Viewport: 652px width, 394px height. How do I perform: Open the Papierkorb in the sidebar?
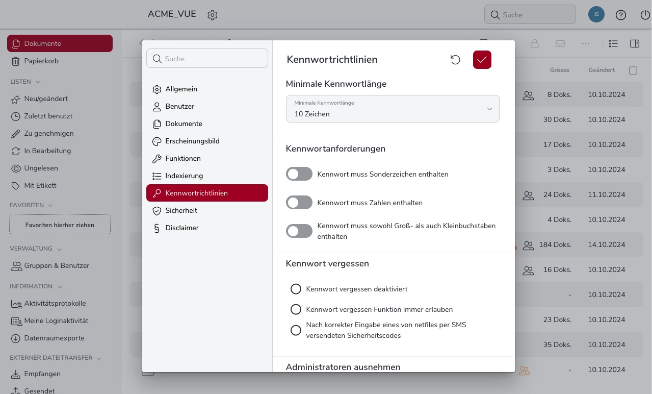click(x=41, y=61)
